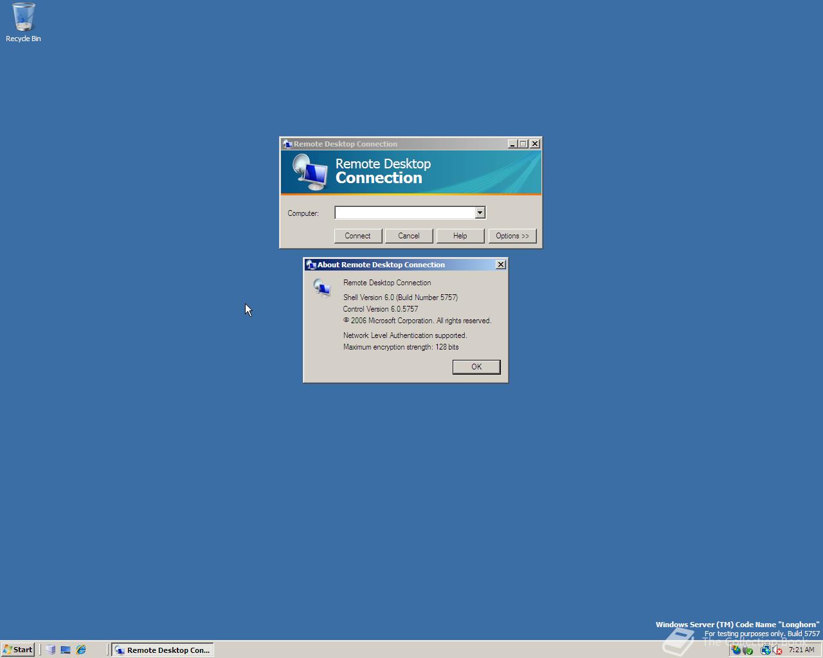Click 'Maximum encryption strength: 128 bits' text

tap(401, 347)
